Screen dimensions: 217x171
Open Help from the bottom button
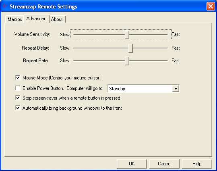pyautogui.click(x=197, y=164)
